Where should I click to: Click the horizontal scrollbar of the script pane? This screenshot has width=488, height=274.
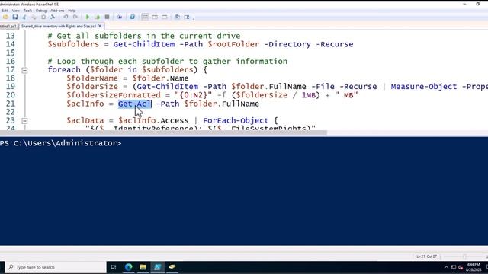point(163,133)
